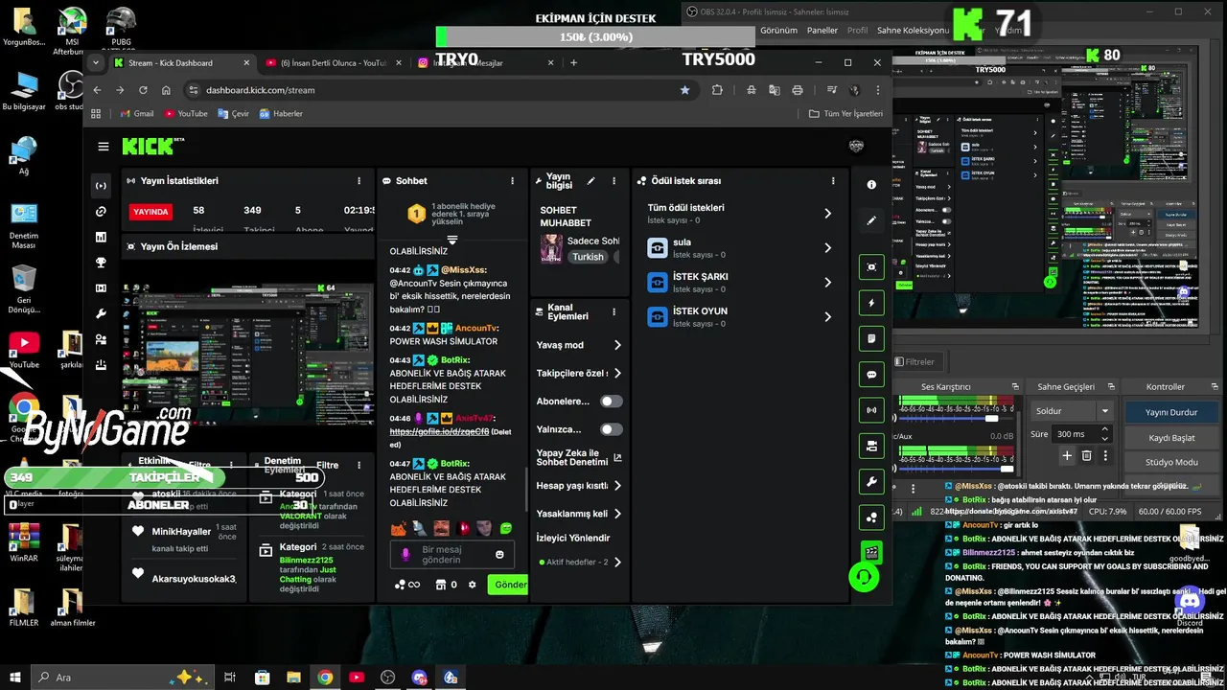The width and height of the screenshot is (1227, 690).
Task: Expand the Hesap yaşı kısıtlaması setting
Action: tap(579, 486)
